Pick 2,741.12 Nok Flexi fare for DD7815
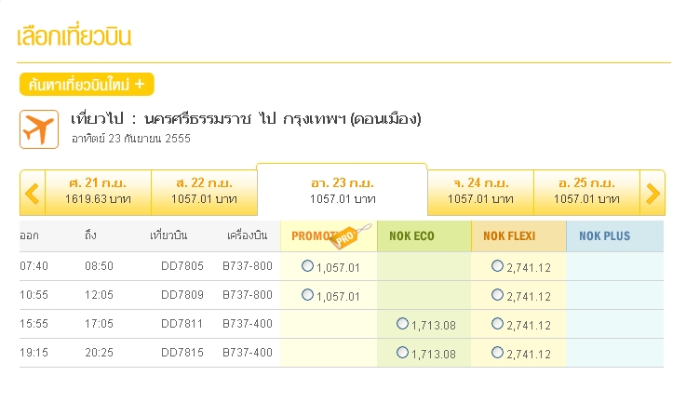 497,353
